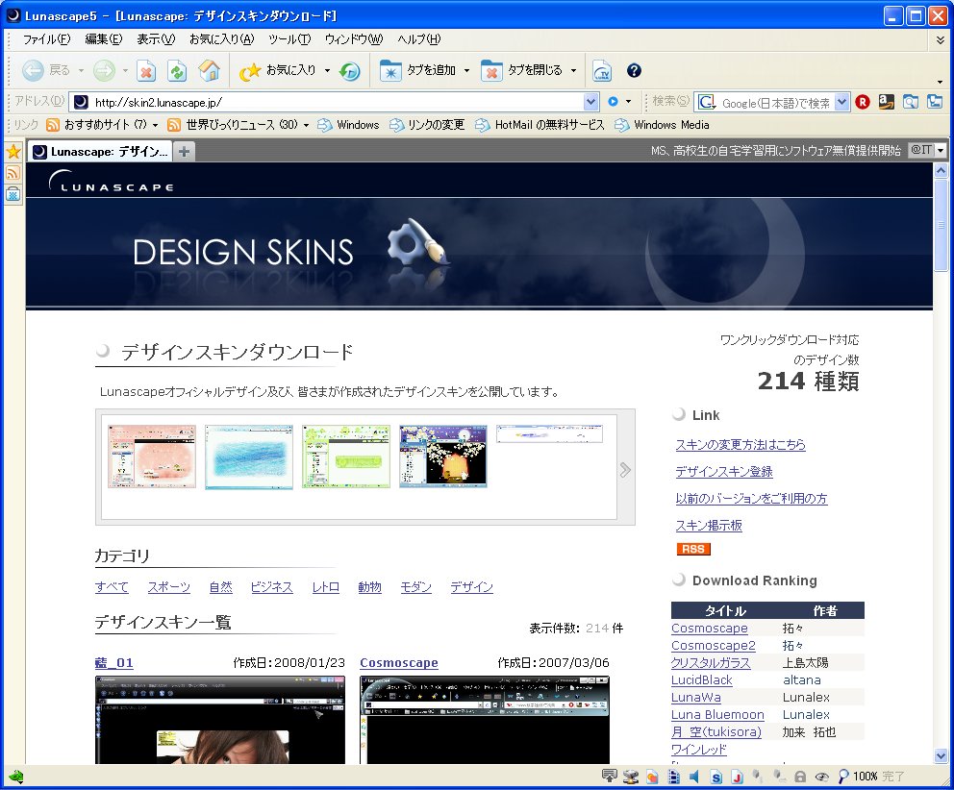This screenshot has height=790, width=954.
Task: Select the Lunascape: デザイン tab
Action: 101,152
